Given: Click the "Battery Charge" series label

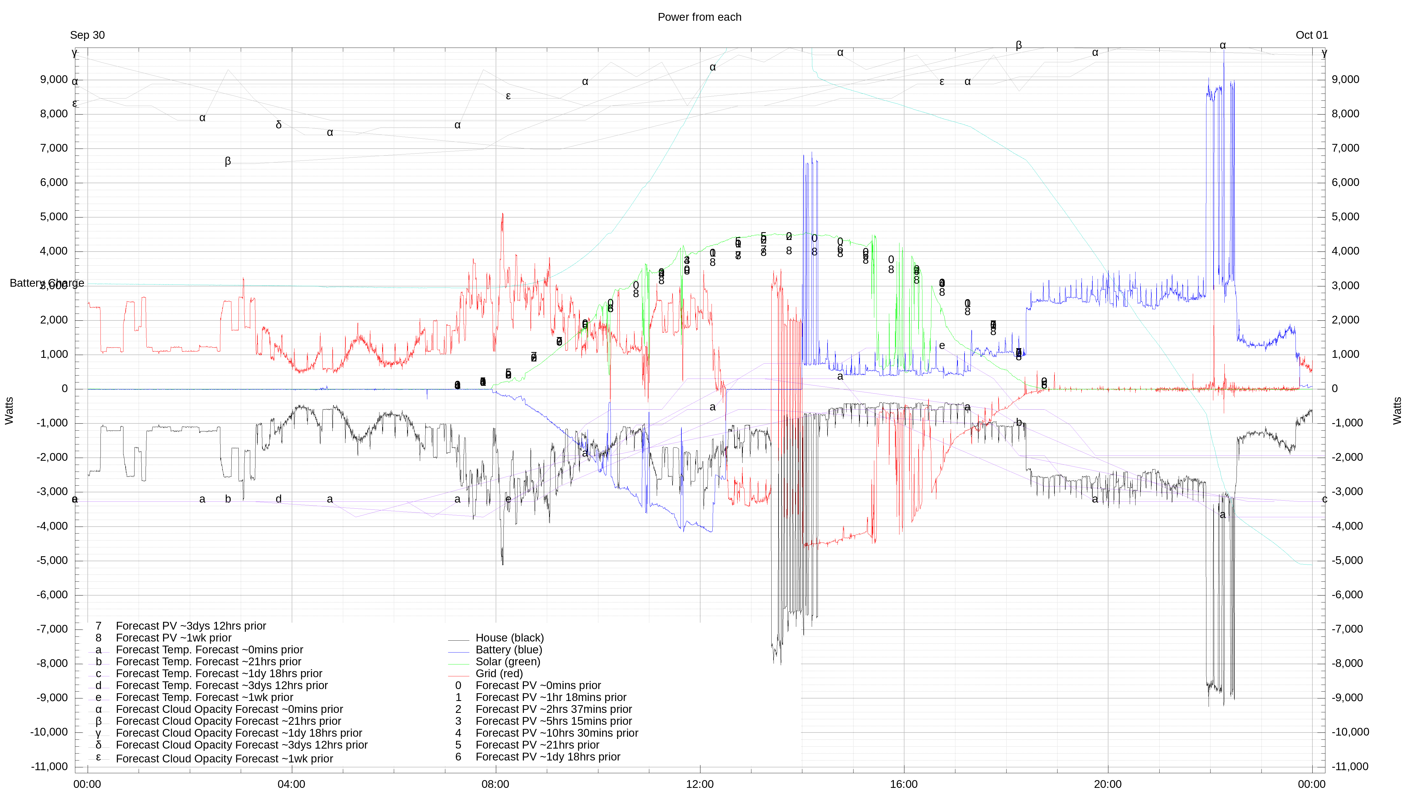Looking at the screenshot, I should point(47,283).
